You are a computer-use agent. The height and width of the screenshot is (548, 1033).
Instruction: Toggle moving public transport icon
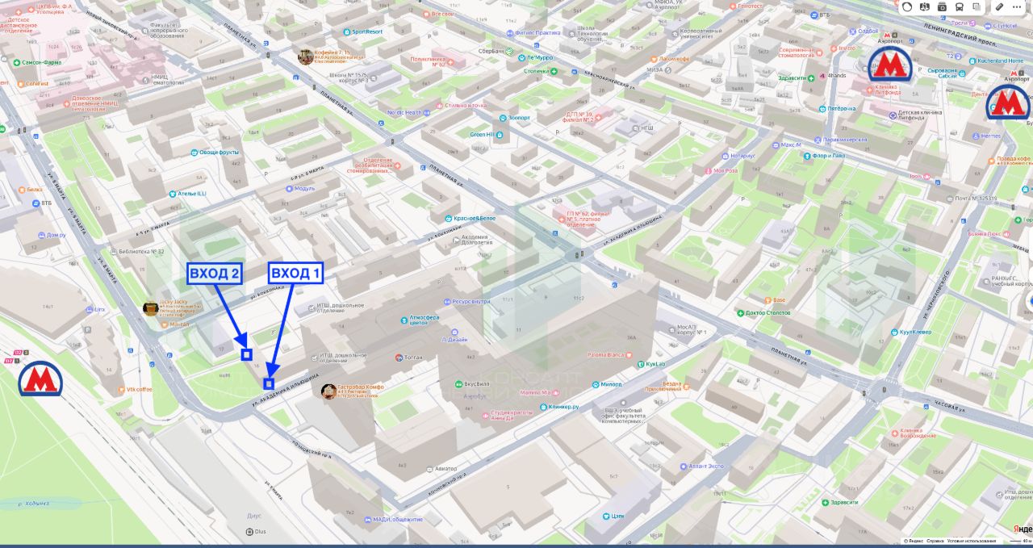click(x=959, y=6)
